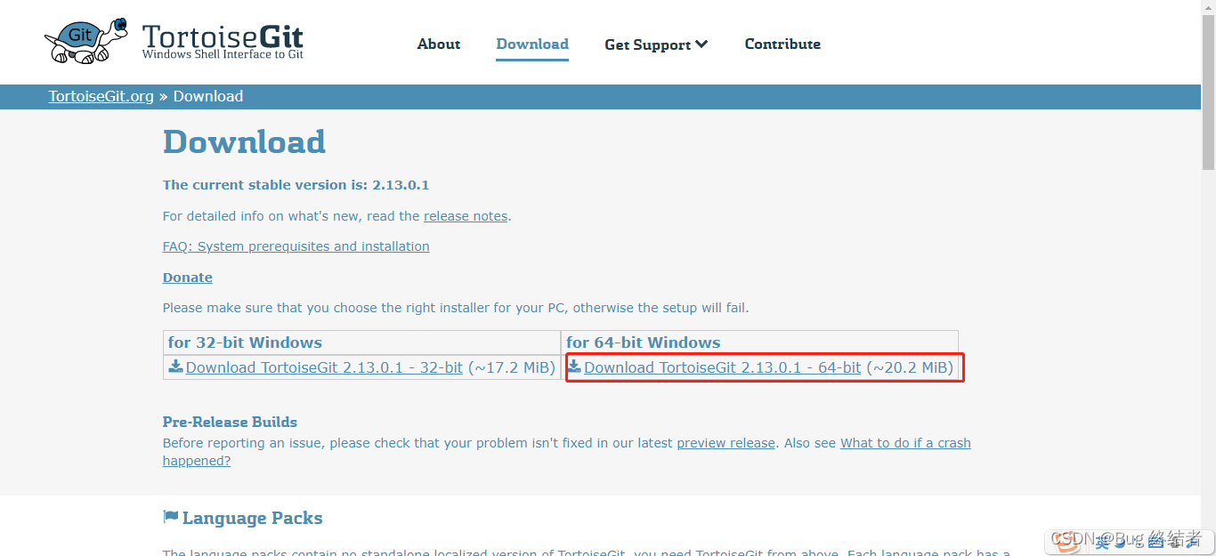The image size is (1216, 556).
Task: Click the 'Download' page heading
Action: click(x=244, y=142)
